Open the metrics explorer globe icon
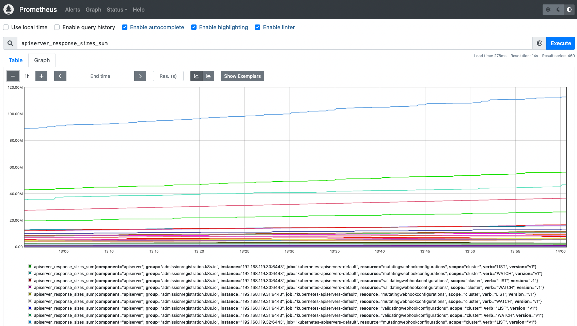This screenshot has width=577, height=326. [540, 43]
